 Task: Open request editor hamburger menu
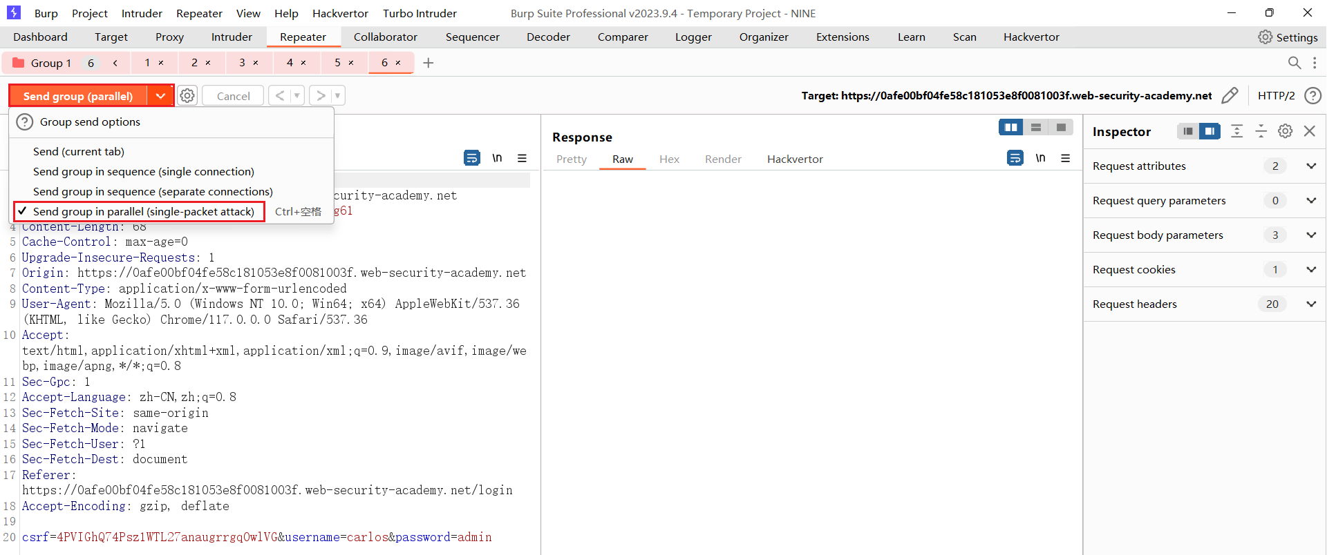(522, 158)
